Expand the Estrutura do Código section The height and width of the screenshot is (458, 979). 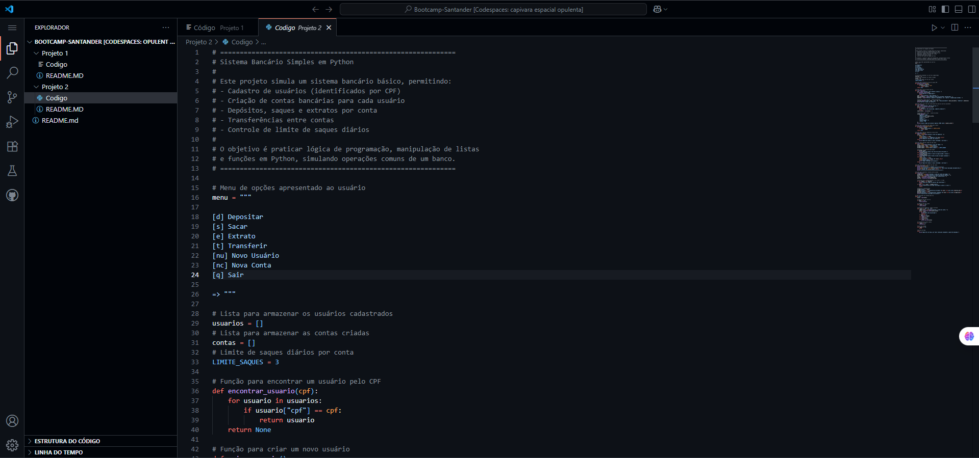click(x=67, y=441)
